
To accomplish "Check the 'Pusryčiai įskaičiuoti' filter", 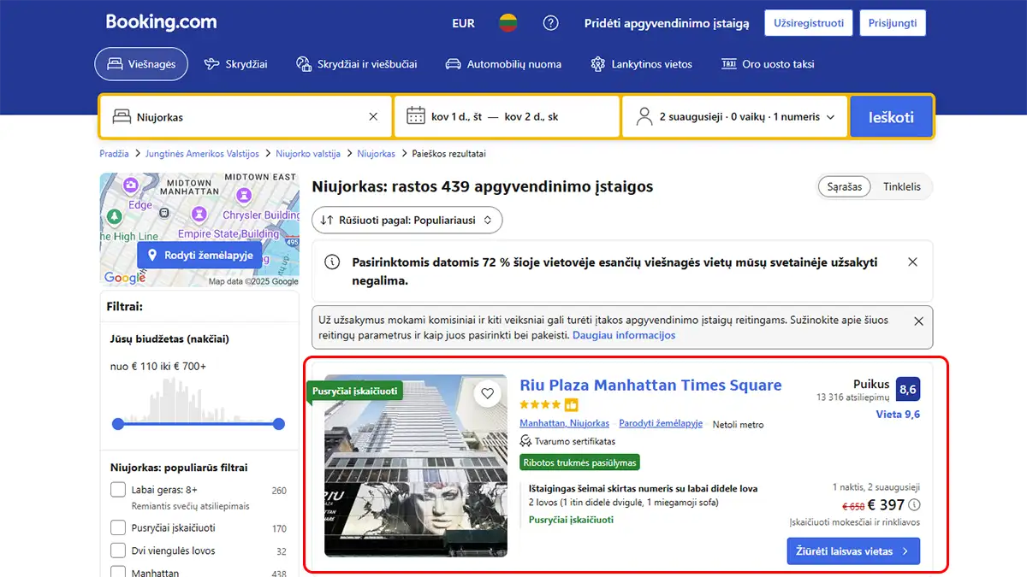I will point(117,527).
